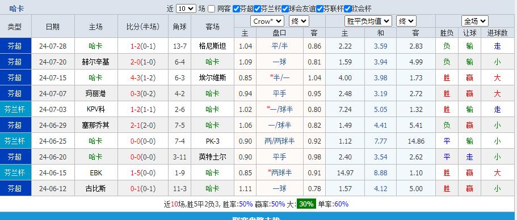Image resolution: width=517 pixels, height=220 pixels.
Task: Click the 盘口 column header
Action: 280,33
